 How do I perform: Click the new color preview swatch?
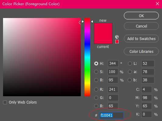103,28
